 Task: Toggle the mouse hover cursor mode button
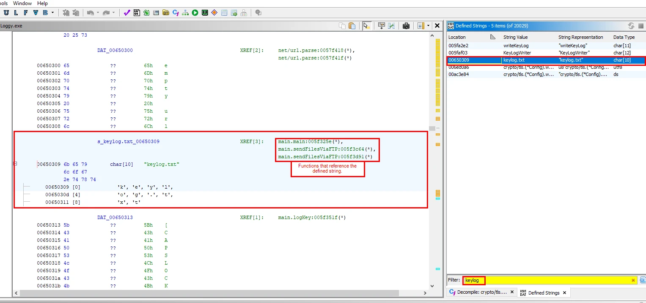pyautogui.click(x=366, y=26)
